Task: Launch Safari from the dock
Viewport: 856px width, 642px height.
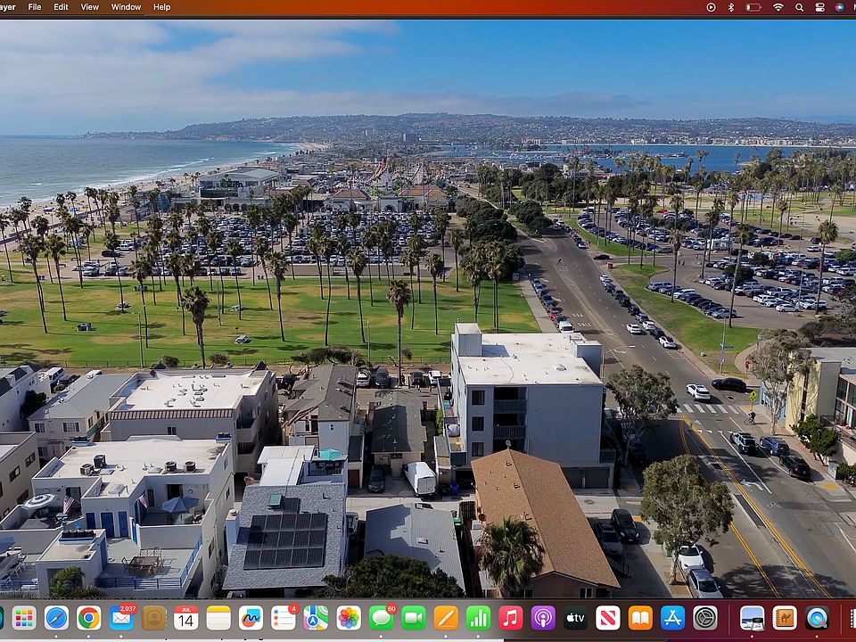Action: pos(56,618)
